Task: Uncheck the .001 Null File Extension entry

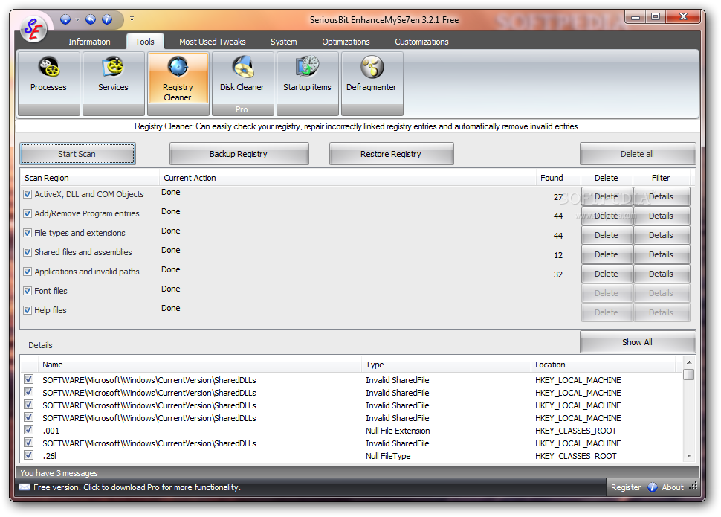Action: [x=29, y=429]
